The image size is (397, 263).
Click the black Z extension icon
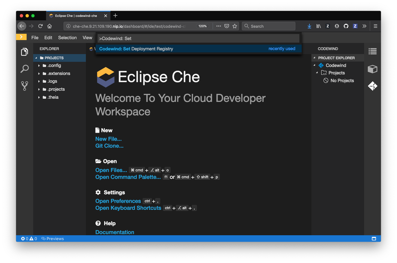[328, 26]
